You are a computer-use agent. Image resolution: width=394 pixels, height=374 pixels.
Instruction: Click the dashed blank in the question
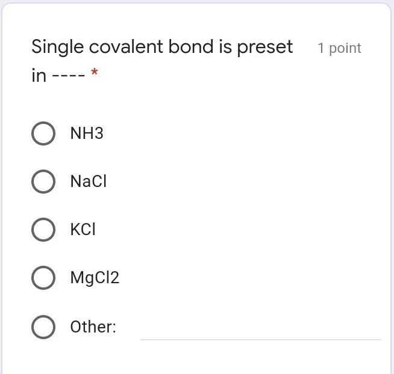pos(69,76)
